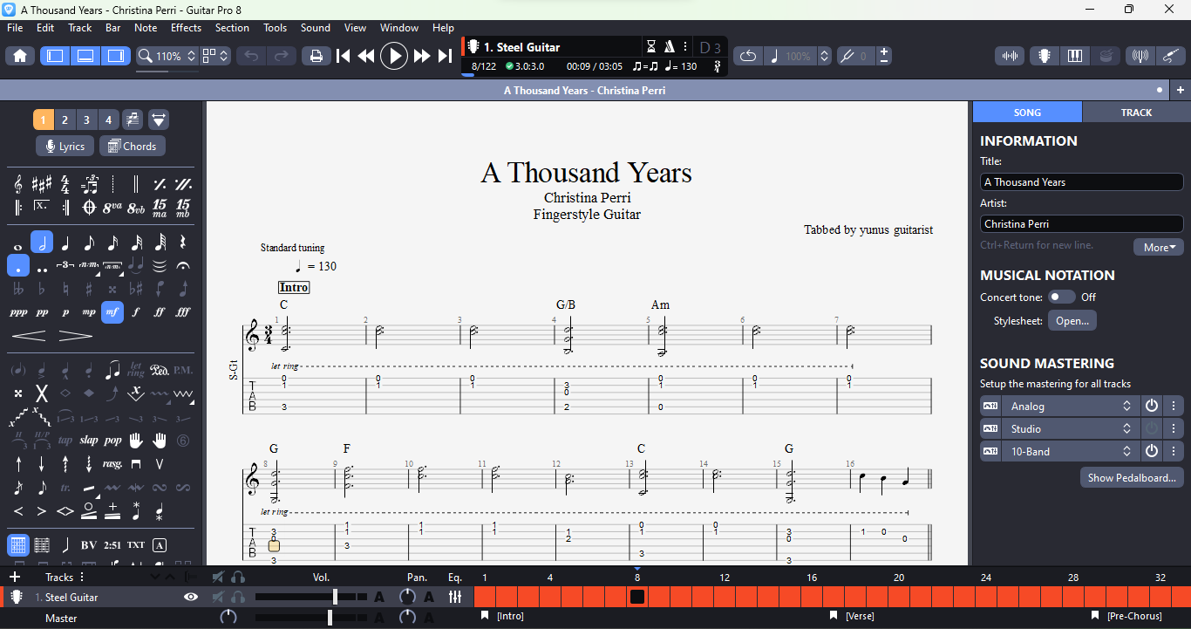This screenshot has height=629, width=1191.
Task: Open Studio effect three-dot options
Action: 1174,428
